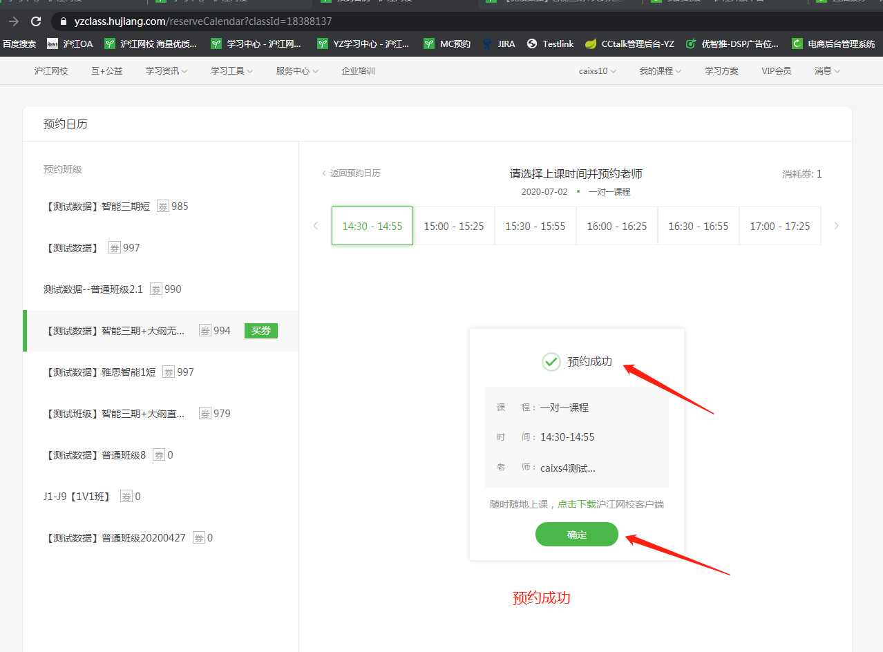Expand the 学习工具 dropdown menu

232,70
